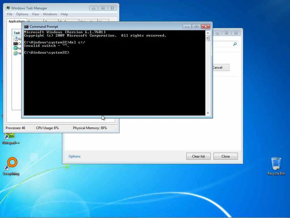Open the File menu in Task Manager

(9, 14)
